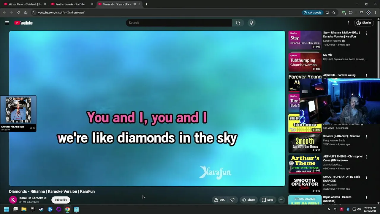Open Smooth Operator by Sade thumbnail
This screenshot has width=380, height=214.
(x=305, y=184)
